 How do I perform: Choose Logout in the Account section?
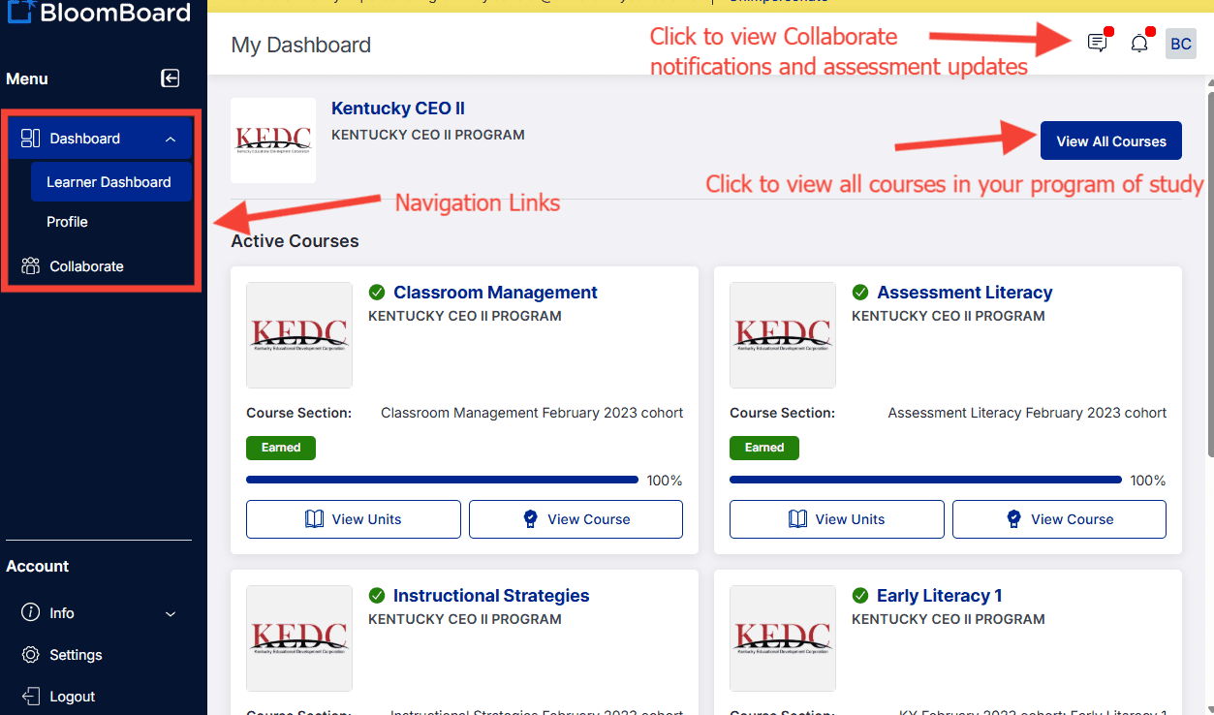(73, 697)
